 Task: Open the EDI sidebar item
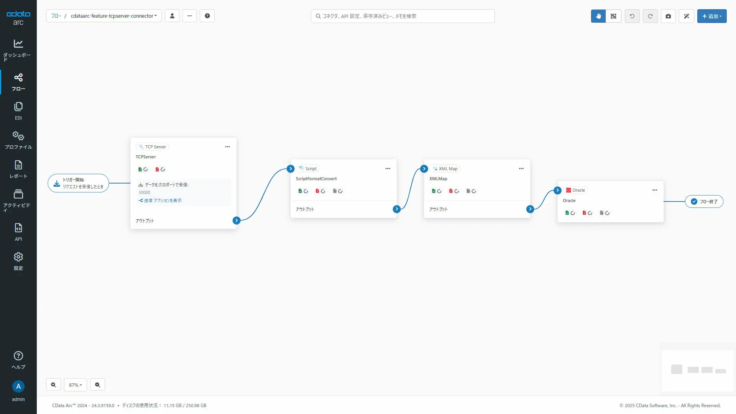(x=18, y=111)
